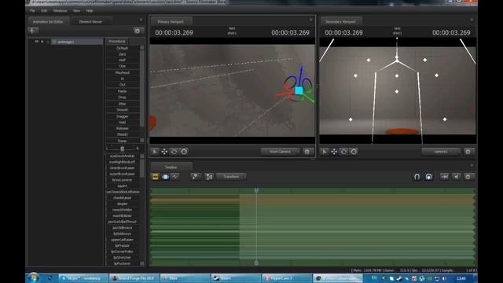This screenshot has width=503, height=283.
Task: Switch to HyperCam 3 taskbar window
Action: 286,278
